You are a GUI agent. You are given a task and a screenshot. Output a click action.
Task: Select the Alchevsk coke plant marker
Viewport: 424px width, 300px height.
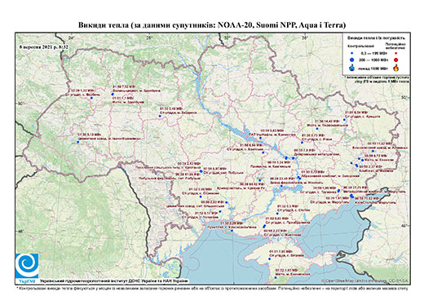pos(373,151)
